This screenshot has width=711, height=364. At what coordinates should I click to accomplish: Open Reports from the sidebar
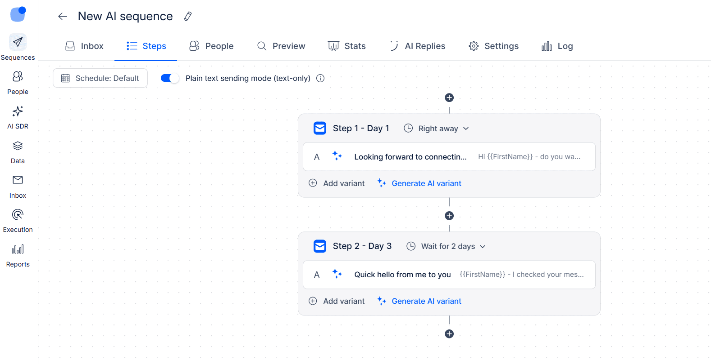pyautogui.click(x=18, y=255)
